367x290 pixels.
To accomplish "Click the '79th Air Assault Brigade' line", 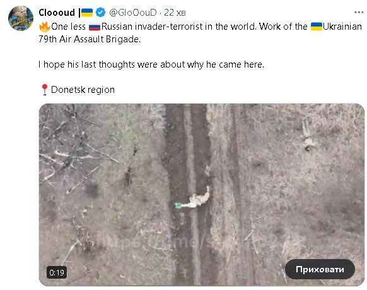I will 90,39.
